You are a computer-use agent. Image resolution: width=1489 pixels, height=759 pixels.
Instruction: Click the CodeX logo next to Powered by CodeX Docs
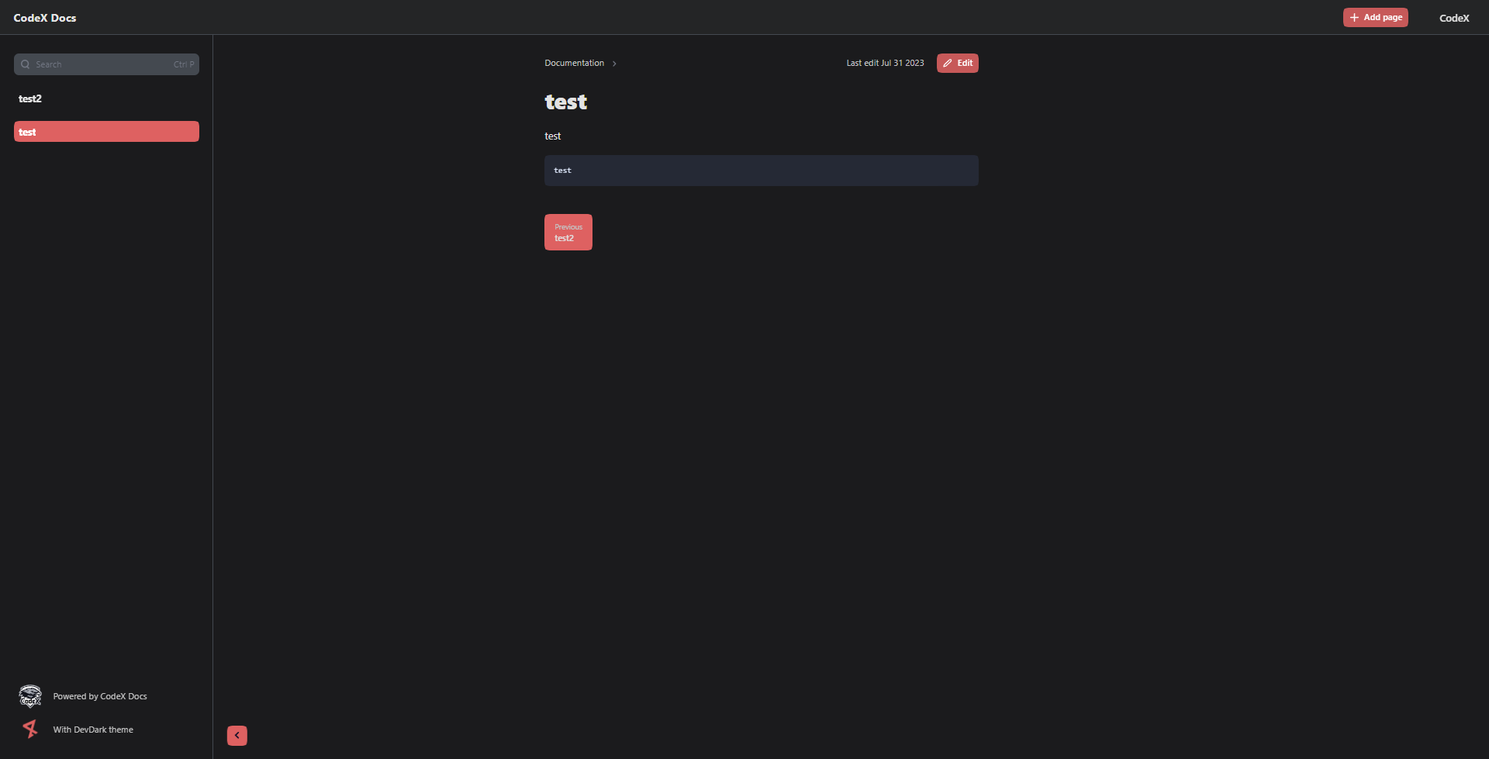coord(29,695)
